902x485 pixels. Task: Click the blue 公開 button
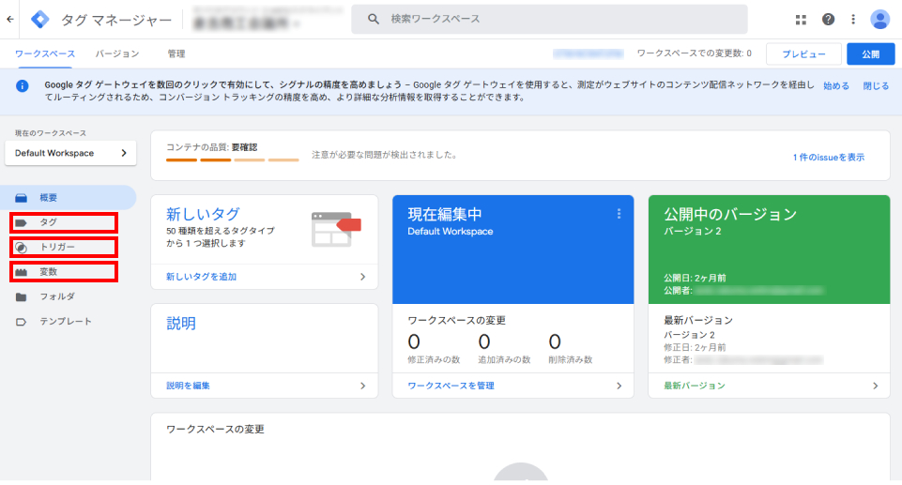(870, 54)
